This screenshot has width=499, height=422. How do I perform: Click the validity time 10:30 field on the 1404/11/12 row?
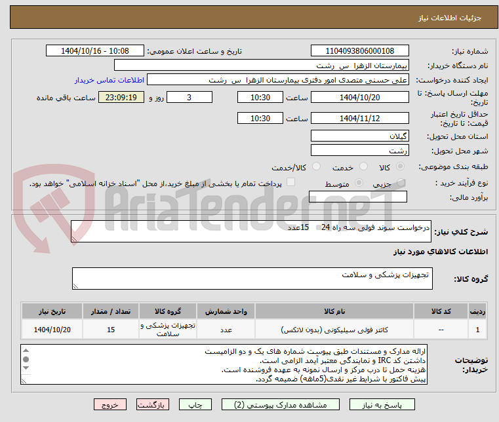pyautogui.click(x=260, y=118)
